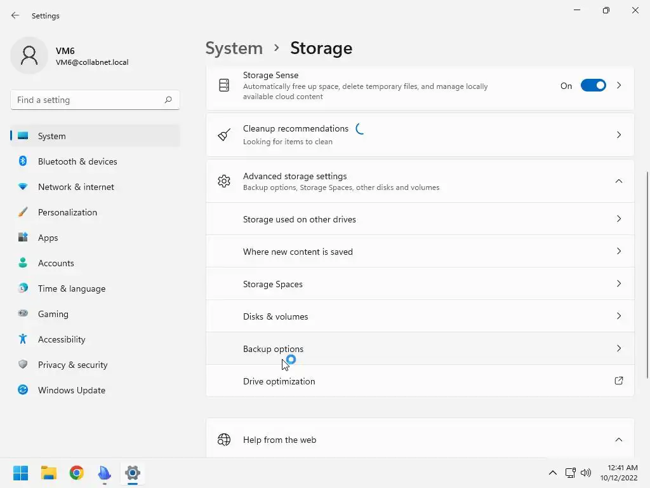Open Drive optimization external link icon

point(618,381)
